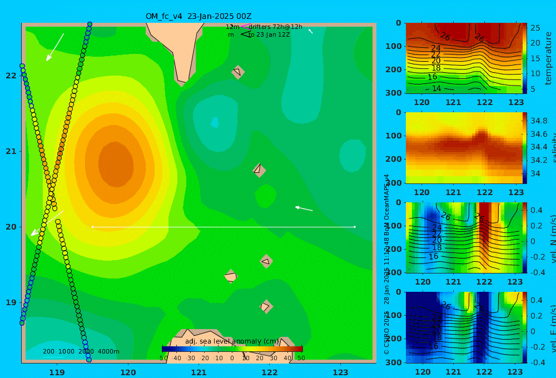Click the vertical CSIRO BoM OceanMAPS copyright text
The width and height of the screenshot is (556, 378).
point(386,264)
